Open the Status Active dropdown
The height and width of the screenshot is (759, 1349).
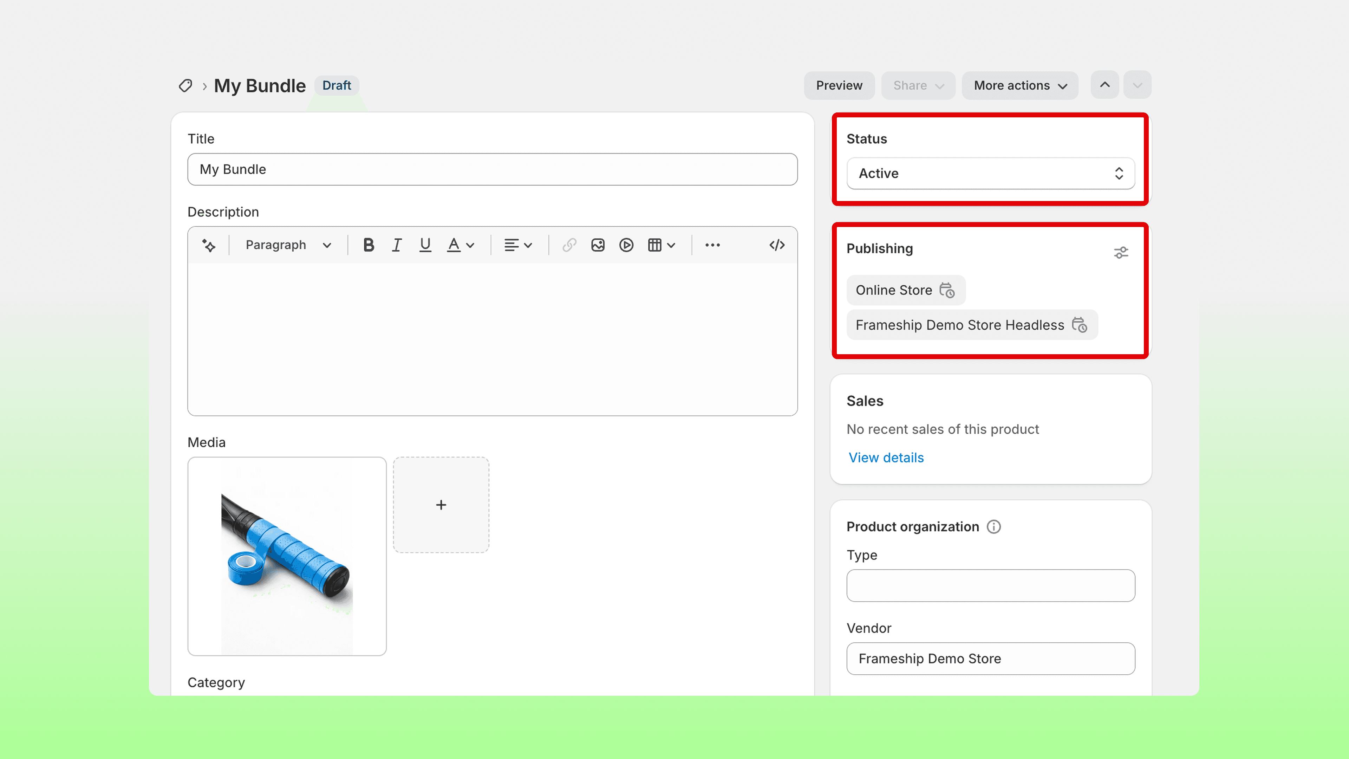click(990, 173)
